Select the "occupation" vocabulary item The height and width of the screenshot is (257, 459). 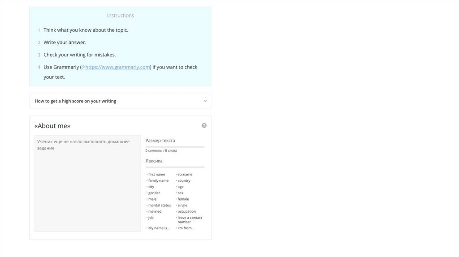point(186,211)
